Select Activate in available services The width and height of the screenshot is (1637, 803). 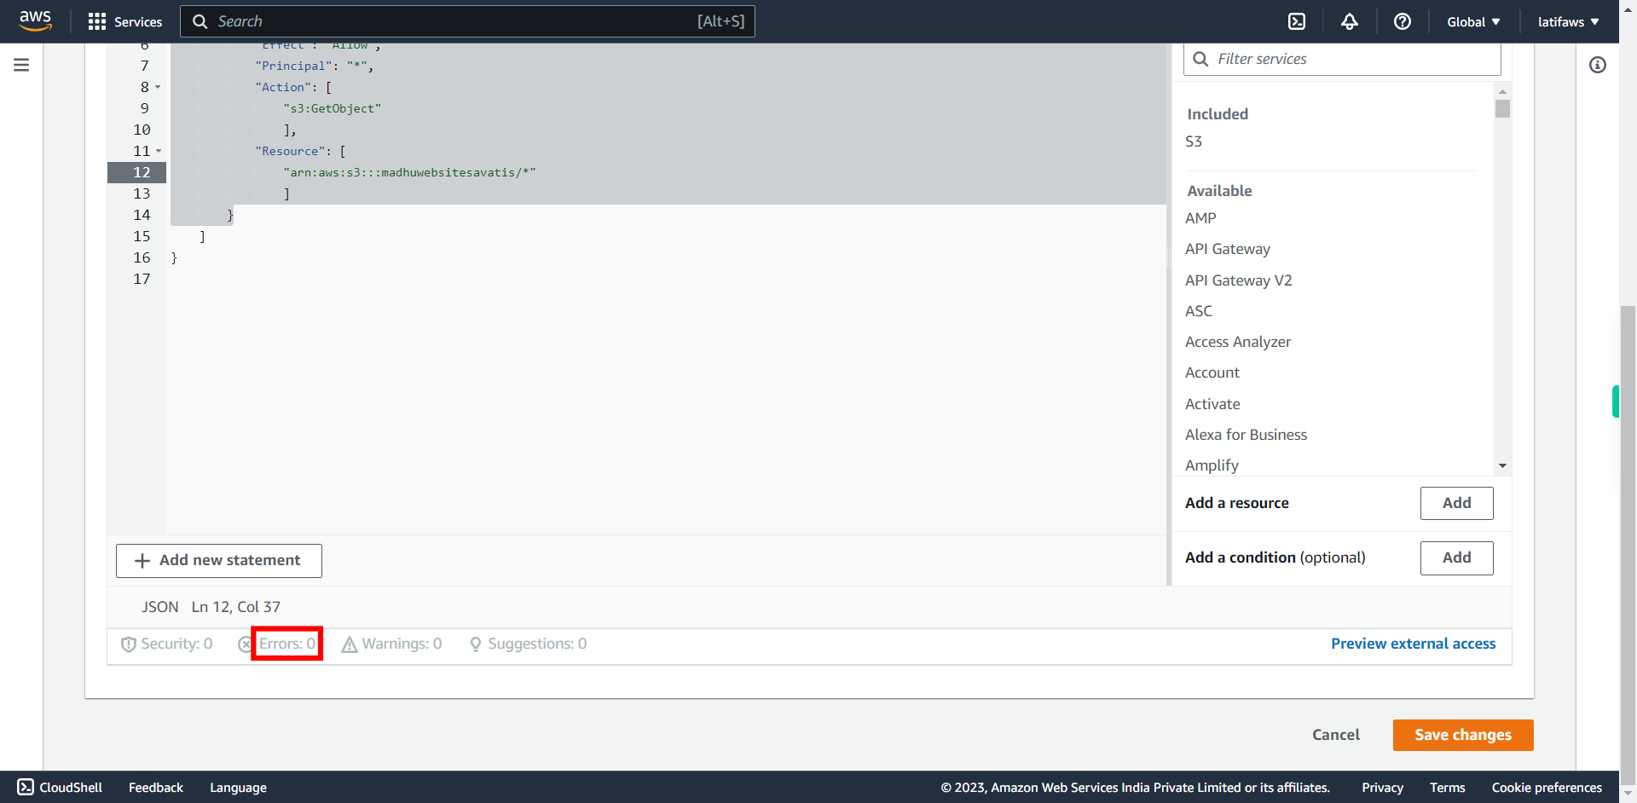click(x=1212, y=404)
